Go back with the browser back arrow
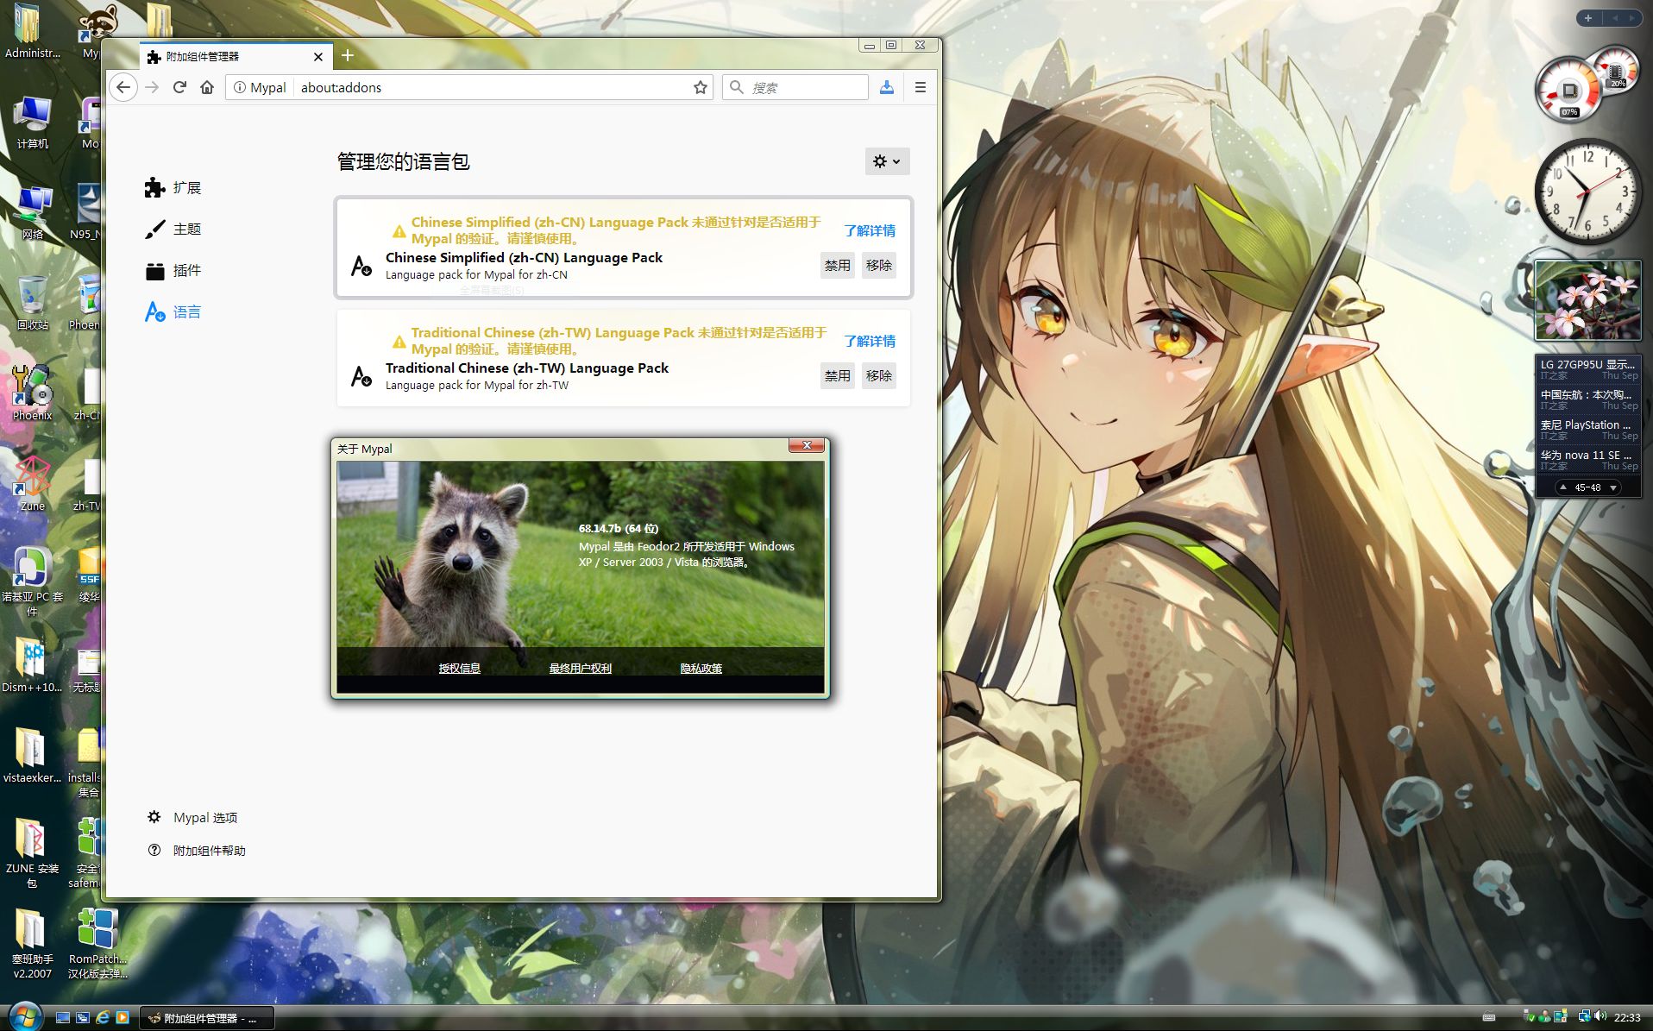Viewport: 1653px width, 1031px height. (123, 87)
